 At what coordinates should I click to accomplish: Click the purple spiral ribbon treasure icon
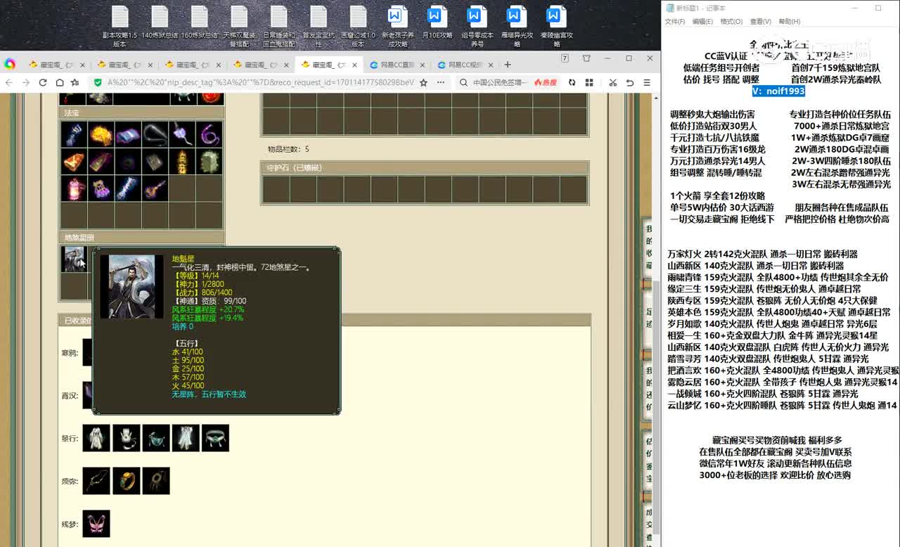[210, 134]
